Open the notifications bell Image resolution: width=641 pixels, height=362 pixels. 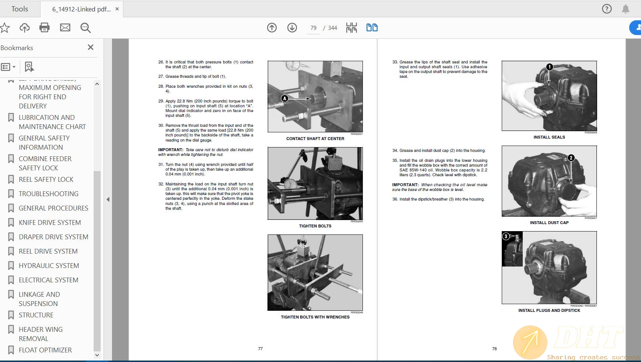[x=626, y=9]
